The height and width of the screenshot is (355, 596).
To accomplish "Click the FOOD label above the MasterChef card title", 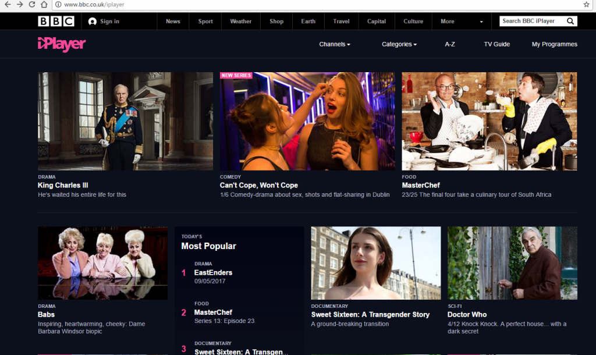I will [x=409, y=177].
